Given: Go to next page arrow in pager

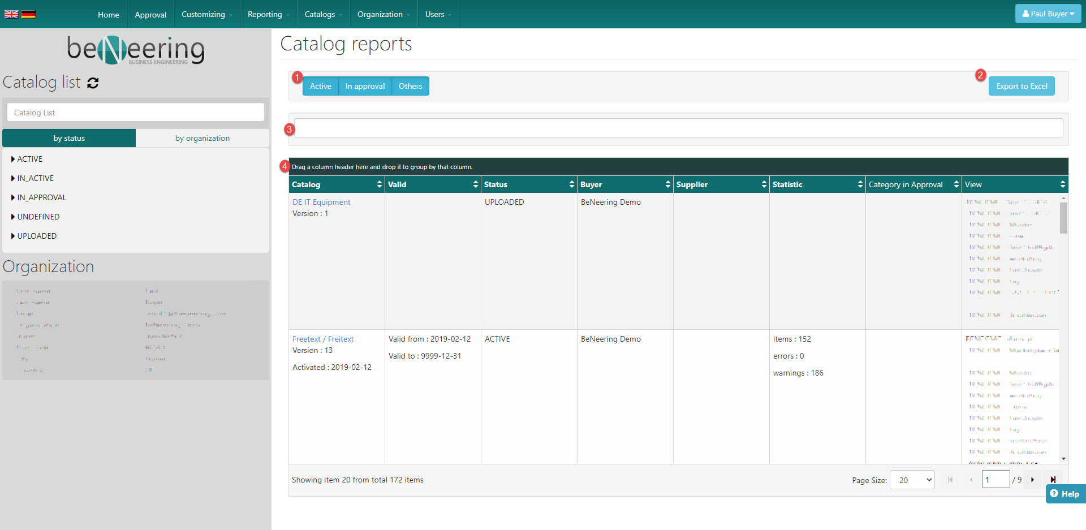Looking at the screenshot, I should (1032, 480).
